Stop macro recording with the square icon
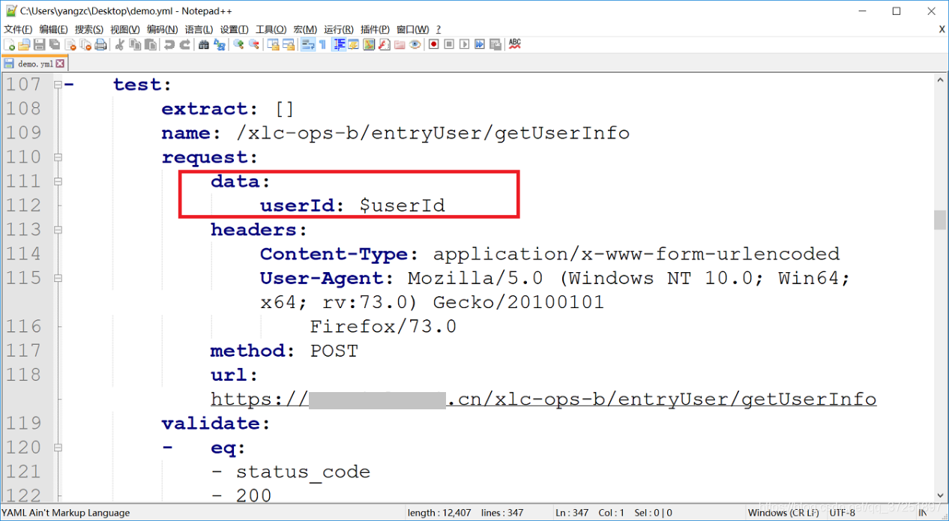Screen dimensions: 949x521 (x=449, y=45)
